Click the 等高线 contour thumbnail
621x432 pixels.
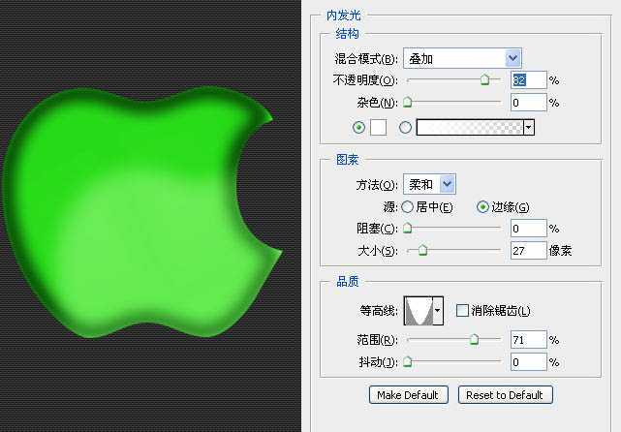tap(419, 311)
